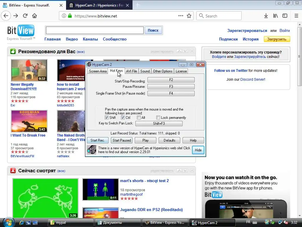302x227 pixels.
Task: Show site information icon in address bar
Action: pos(64,16)
